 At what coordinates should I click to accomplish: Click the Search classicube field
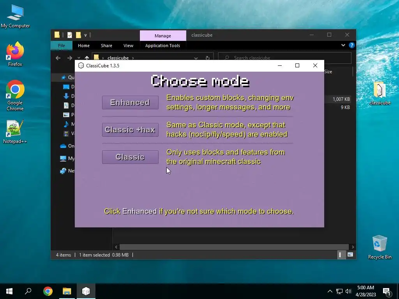285,58
